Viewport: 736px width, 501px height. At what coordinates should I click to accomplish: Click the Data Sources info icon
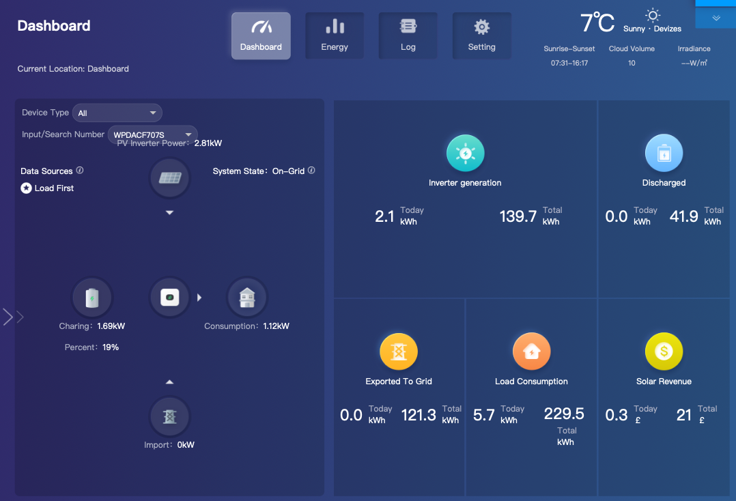point(80,170)
